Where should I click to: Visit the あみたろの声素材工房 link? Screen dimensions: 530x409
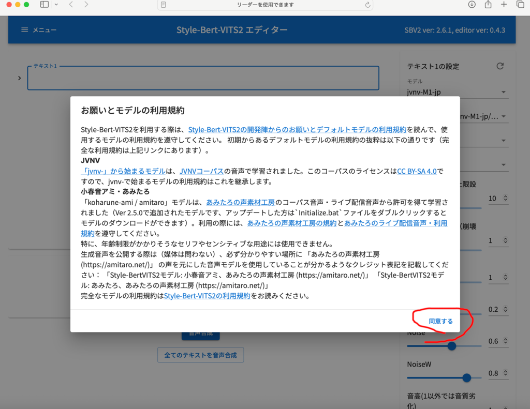(240, 202)
